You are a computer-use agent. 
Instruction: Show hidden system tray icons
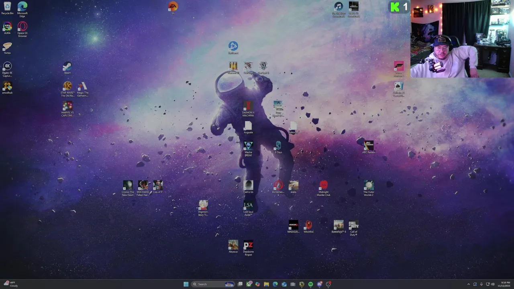coord(468,284)
